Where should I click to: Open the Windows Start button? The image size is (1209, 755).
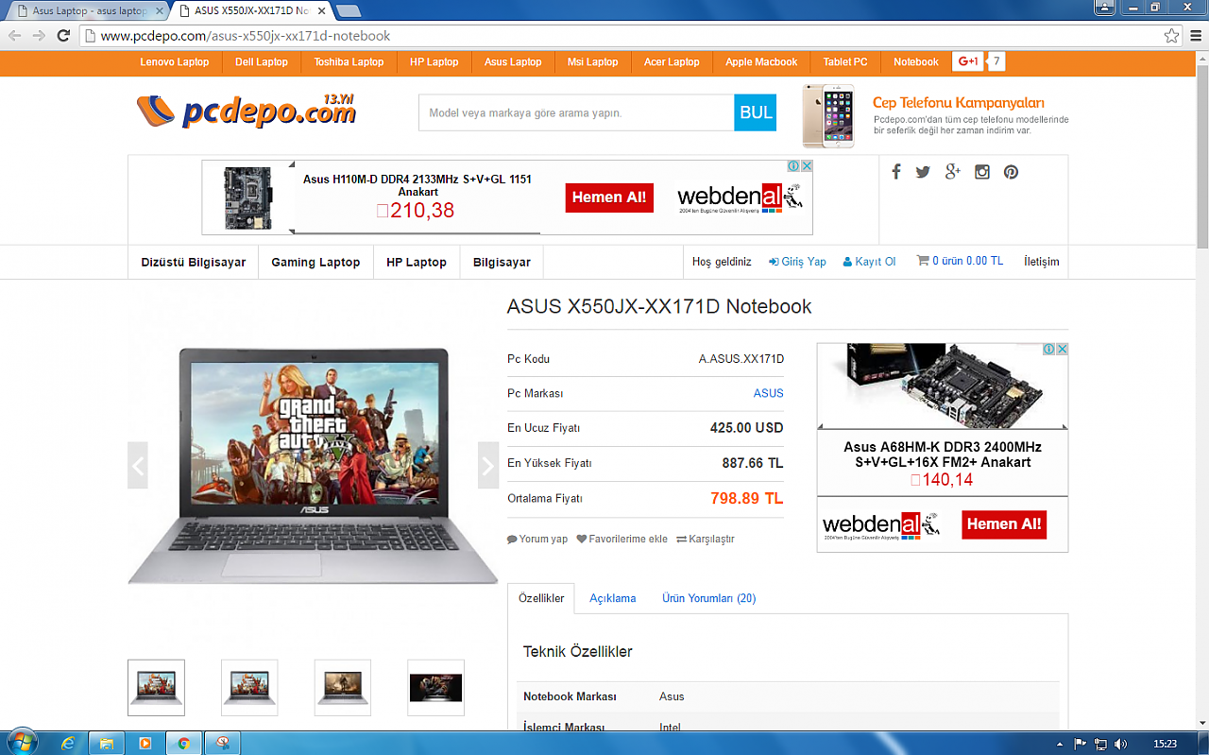(21, 743)
